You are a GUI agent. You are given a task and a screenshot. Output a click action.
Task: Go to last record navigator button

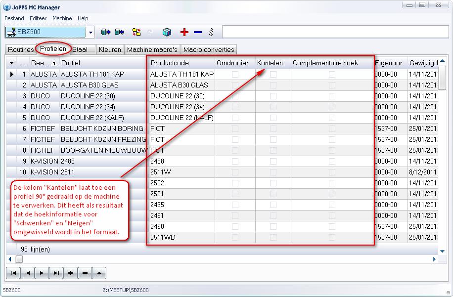coord(56,273)
